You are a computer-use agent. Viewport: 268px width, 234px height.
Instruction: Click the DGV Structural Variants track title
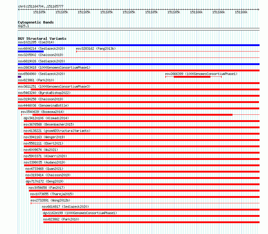point(42,39)
